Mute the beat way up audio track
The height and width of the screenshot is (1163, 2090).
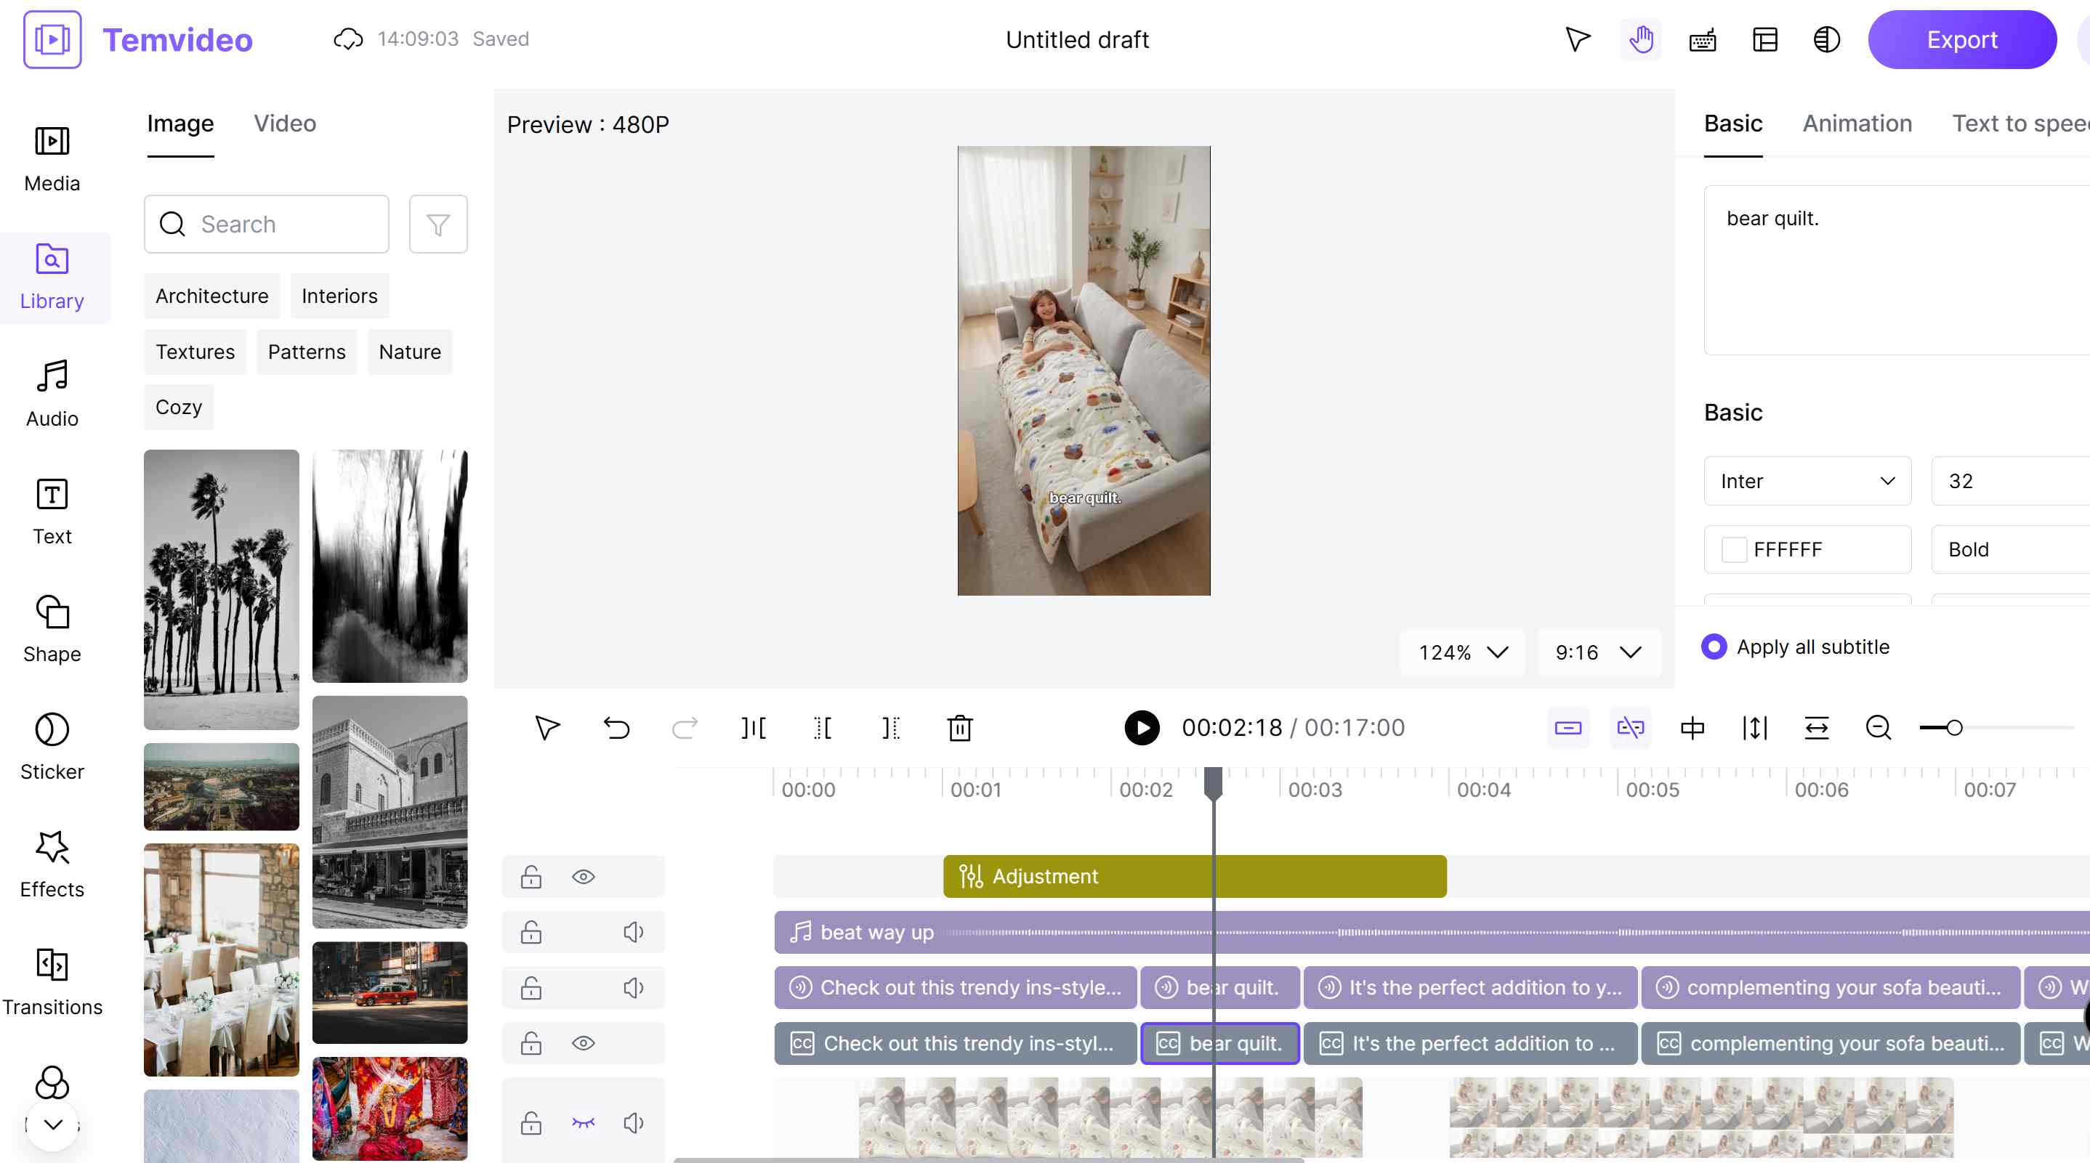coord(633,932)
